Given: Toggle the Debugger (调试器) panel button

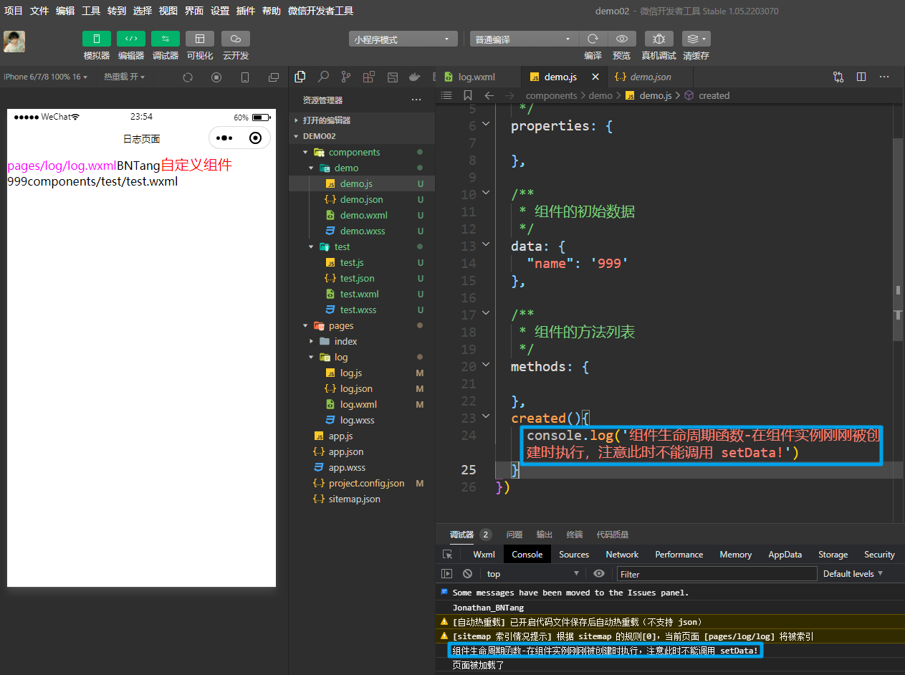Looking at the screenshot, I should coord(166,39).
